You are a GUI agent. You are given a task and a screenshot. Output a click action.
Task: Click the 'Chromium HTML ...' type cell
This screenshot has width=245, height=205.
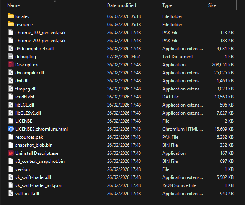pyautogui.click(x=183, y=129)
